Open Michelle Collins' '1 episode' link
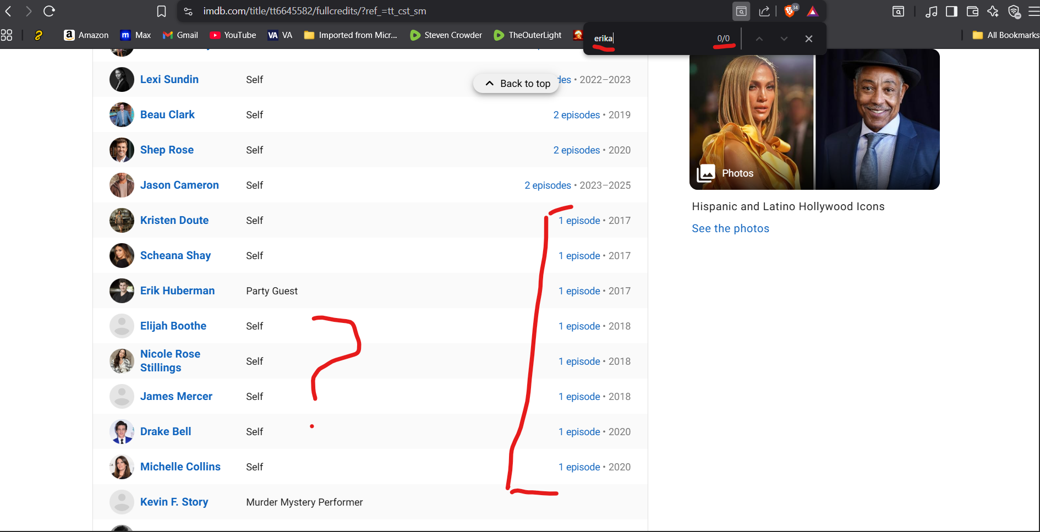Screen dimensions: 1040x532 click(x=579, y=467)
